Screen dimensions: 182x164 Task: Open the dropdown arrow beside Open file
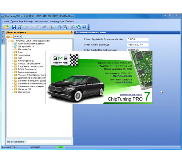[10, 27]
